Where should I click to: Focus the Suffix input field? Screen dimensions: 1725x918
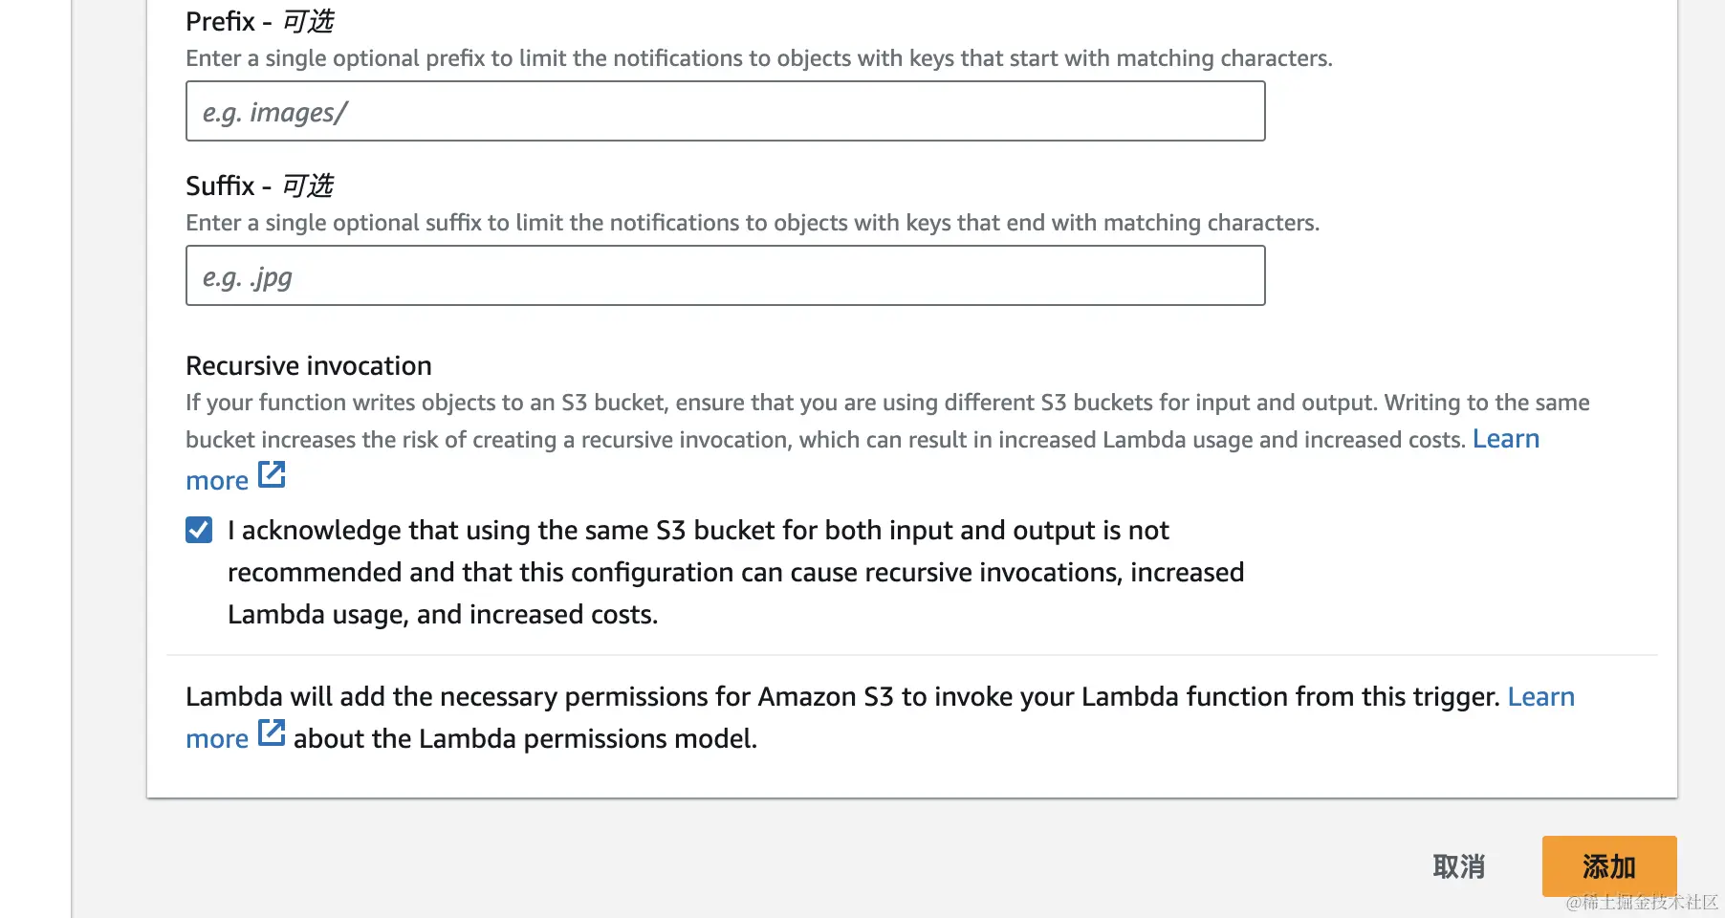725,276
